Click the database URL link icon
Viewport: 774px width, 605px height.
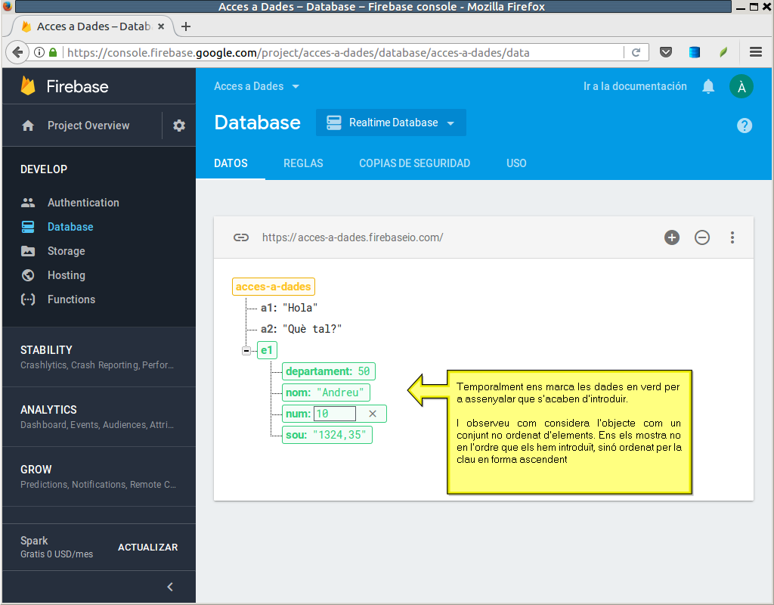(x=241, y=237)
